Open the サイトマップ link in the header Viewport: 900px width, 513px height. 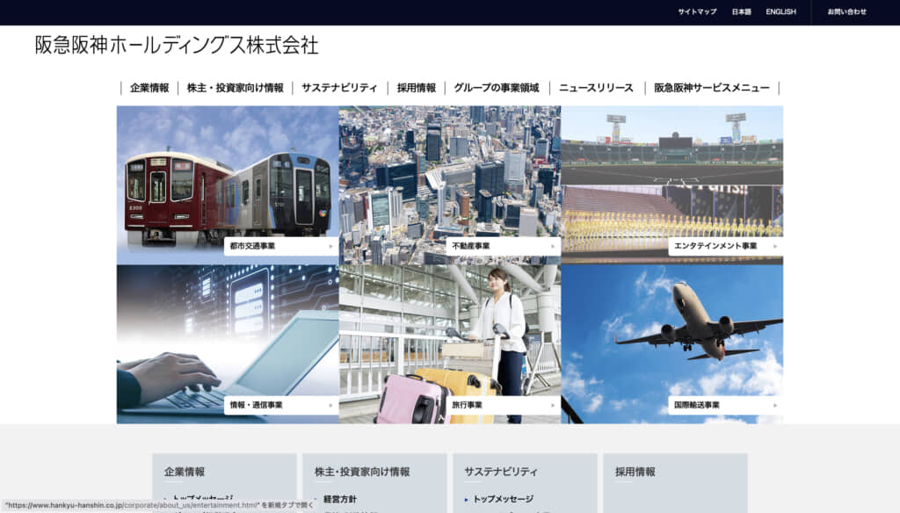tap(697, 11)
